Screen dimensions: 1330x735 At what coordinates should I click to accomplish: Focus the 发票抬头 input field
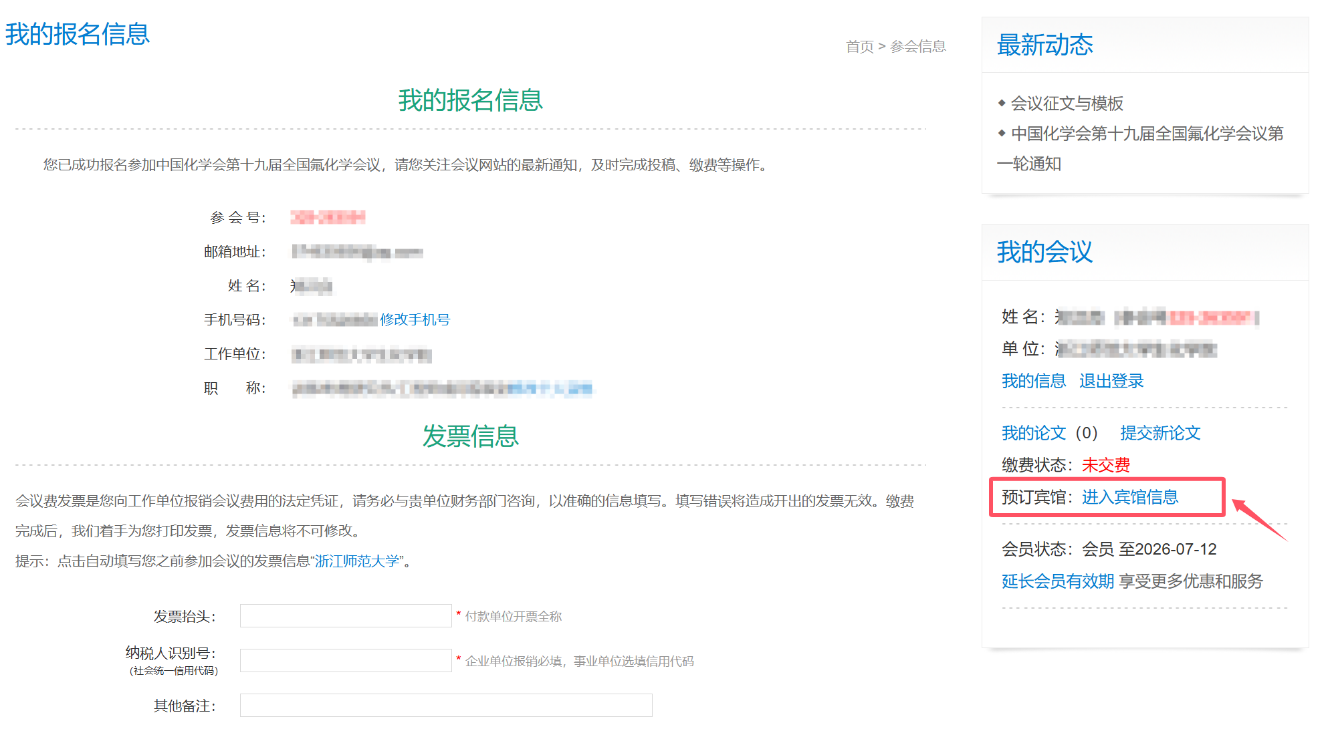pos(346,616)
